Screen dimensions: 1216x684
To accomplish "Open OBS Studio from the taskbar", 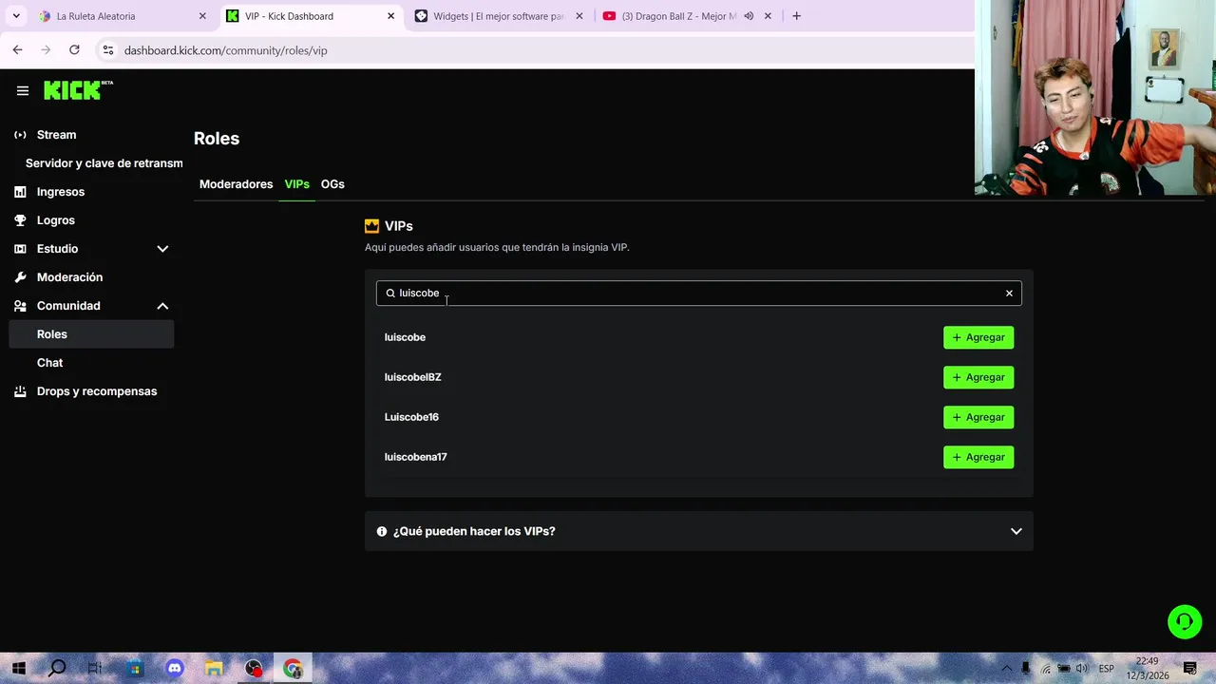I will (x=254, y=669).
